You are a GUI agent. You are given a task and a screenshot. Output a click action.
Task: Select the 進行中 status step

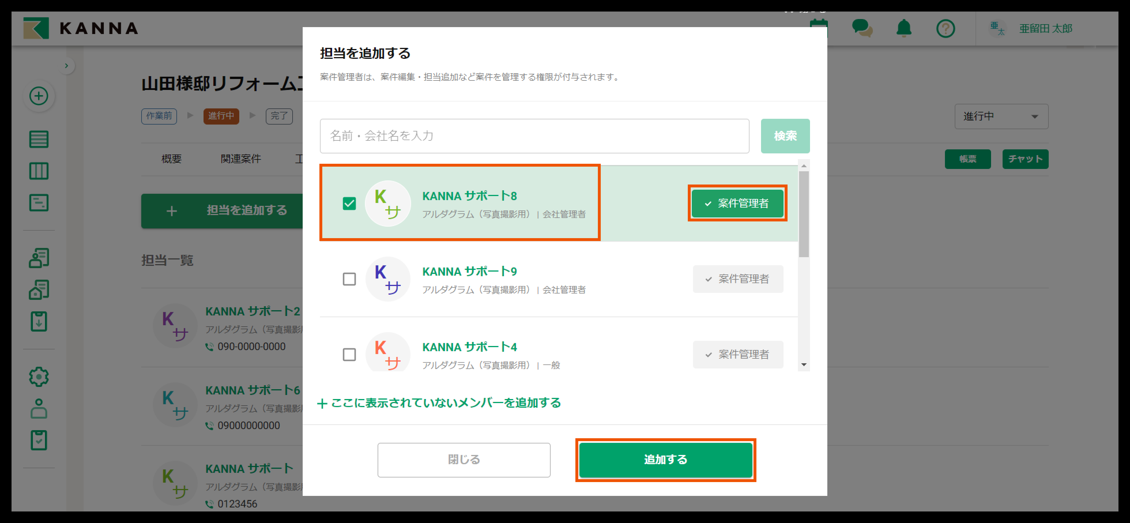point(221,116)
